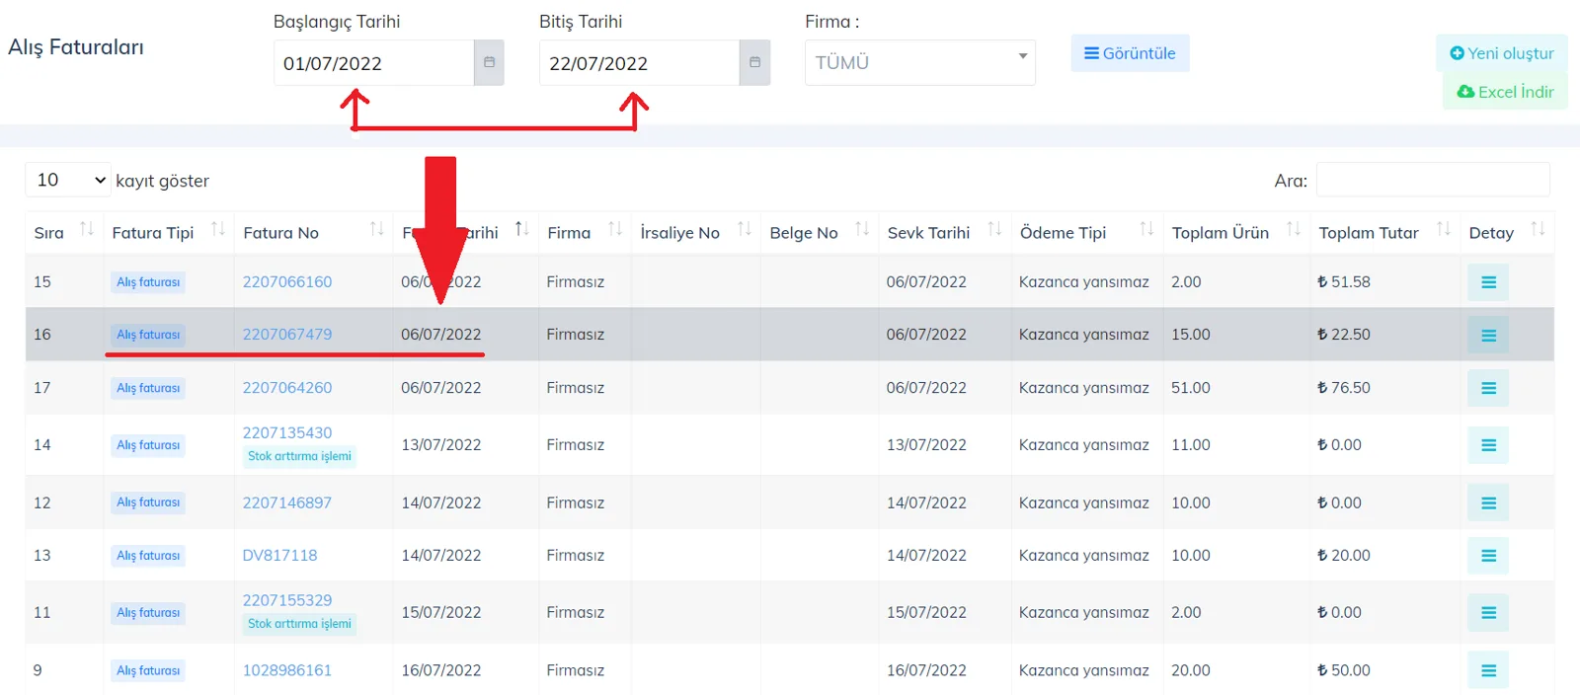Create new invoice with Yeni oluştur
Image resolution: width=1580 pixels, height=695 pixels.
pyautogui.click(x=1502, y=53)
